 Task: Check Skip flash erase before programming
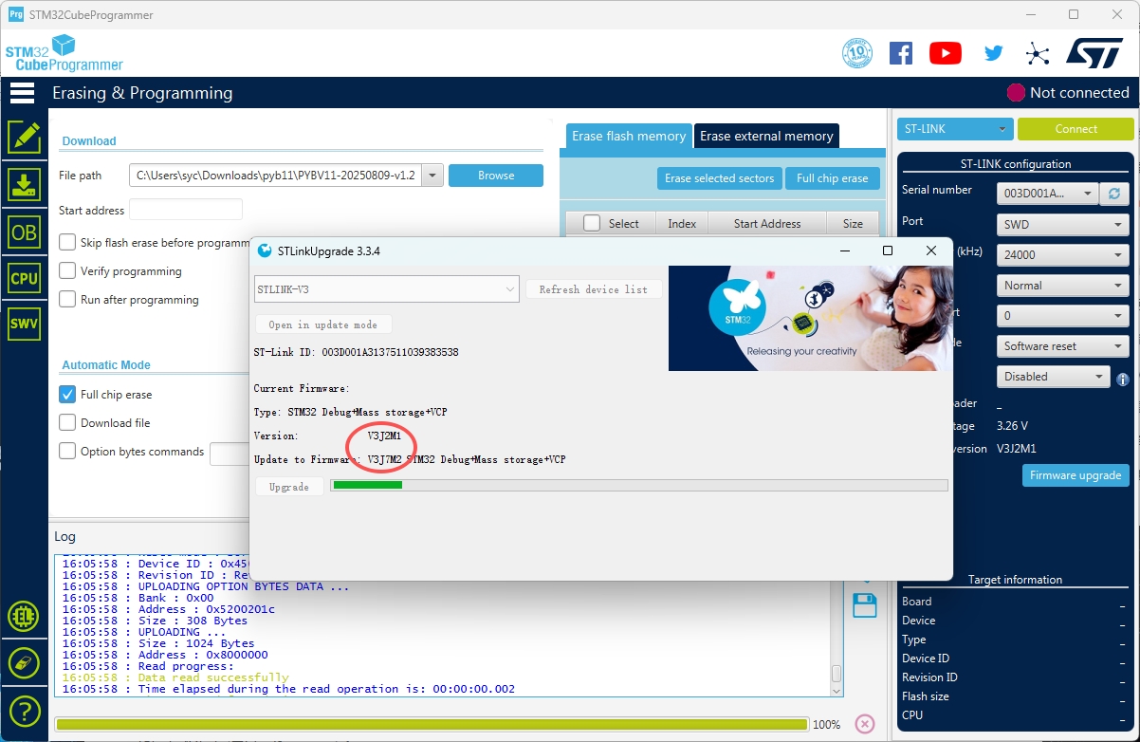click(x=67, y=242)
